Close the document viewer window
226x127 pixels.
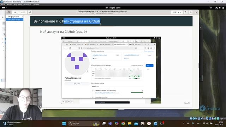coord(196,12)
